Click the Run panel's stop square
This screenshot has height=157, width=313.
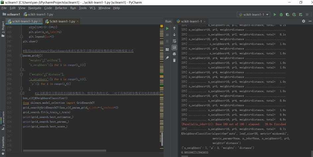coord(167,35)
